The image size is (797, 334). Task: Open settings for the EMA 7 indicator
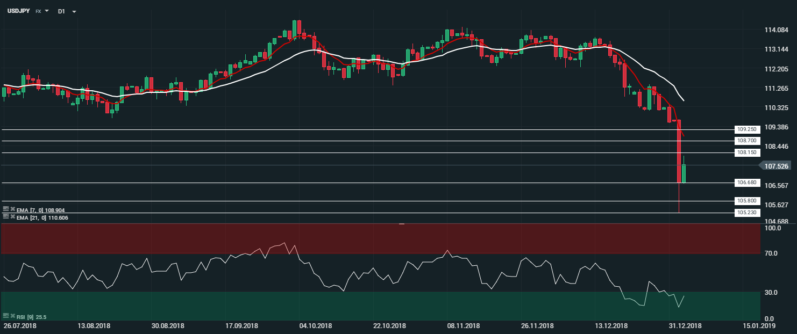[5, 209]
